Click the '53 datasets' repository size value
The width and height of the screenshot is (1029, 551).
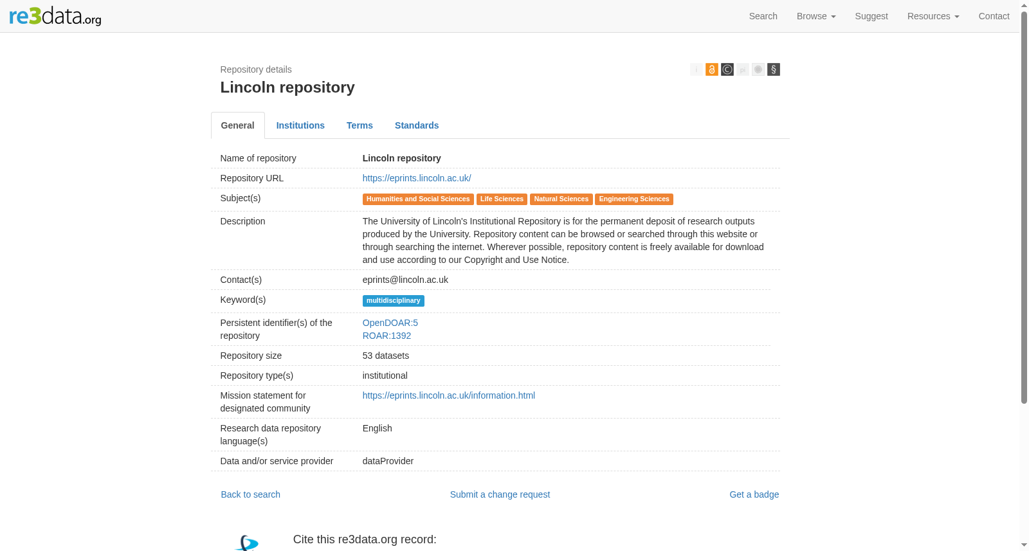pyautogui.click(x=386, y=356)
